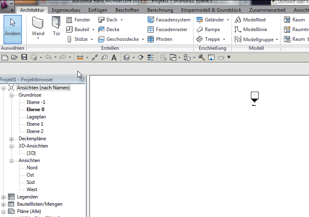The height and width of the screenshot is (217, 309).
Task: Open the Zusammenarbeit ribbon tab
Action: tap(267, 10)
